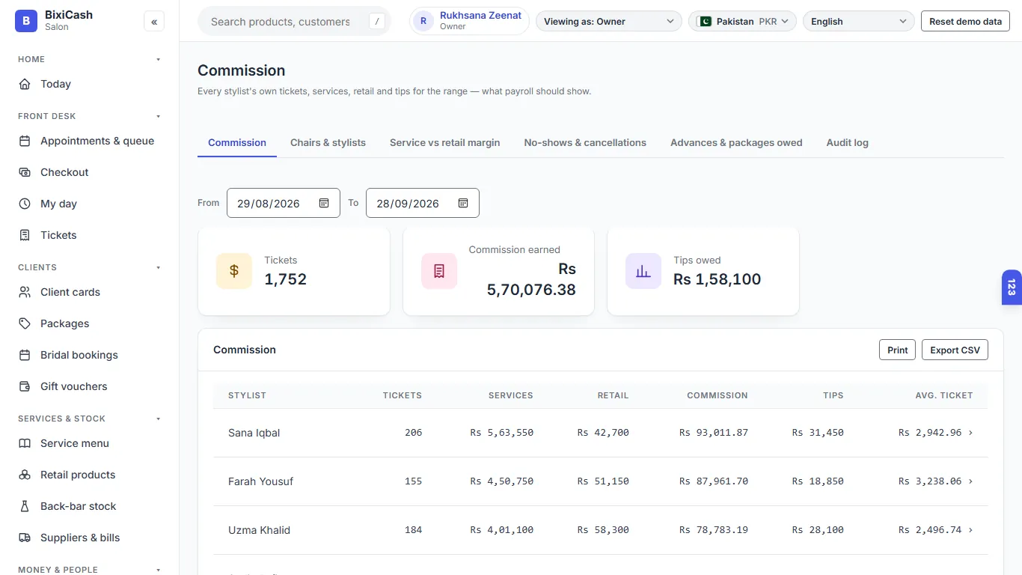Click the Export CSV button

955,350
